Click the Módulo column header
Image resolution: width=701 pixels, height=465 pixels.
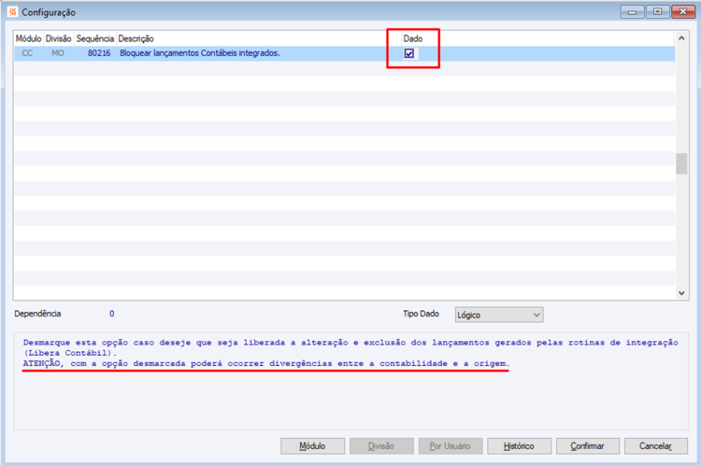(x=29, y=39)
